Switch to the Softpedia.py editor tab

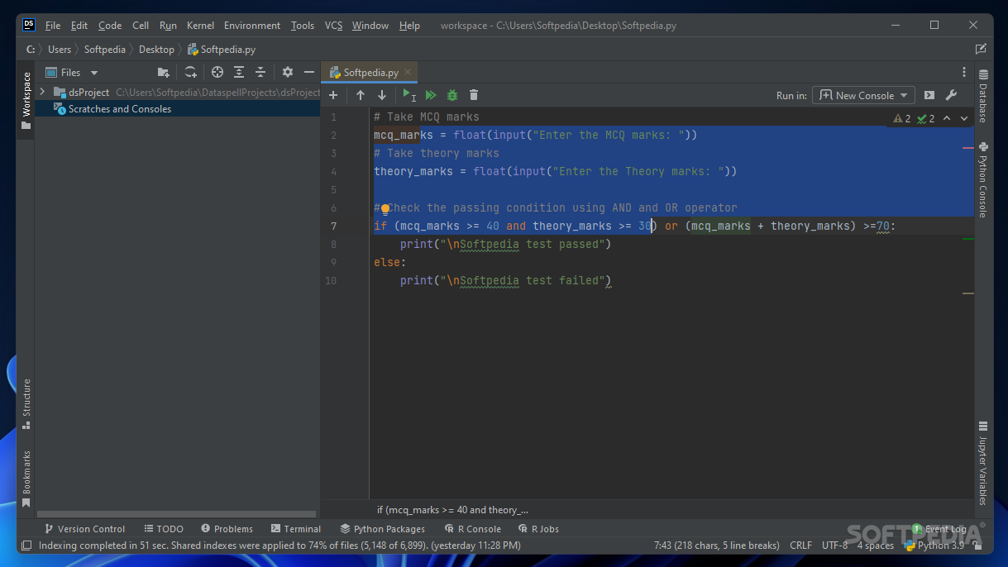click(370, 73)
